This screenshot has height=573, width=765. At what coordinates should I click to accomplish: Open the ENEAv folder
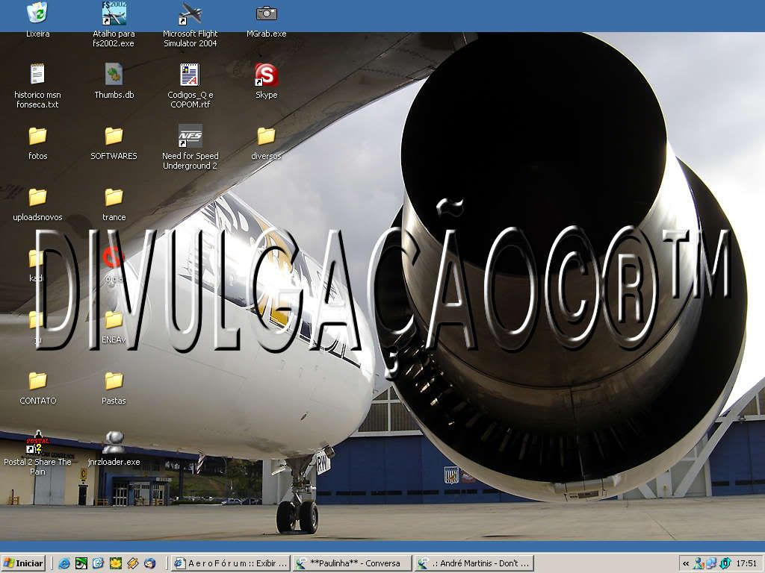114,320
